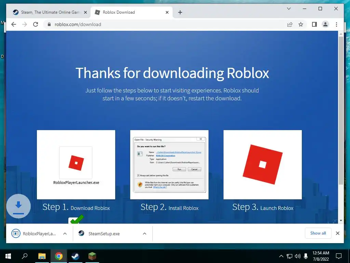Image resolution: width=350 pixels, height=263 pixels.
Task: Open Minecraft from the taskbar
Action: pyautogui.click(x=92, y=256)
